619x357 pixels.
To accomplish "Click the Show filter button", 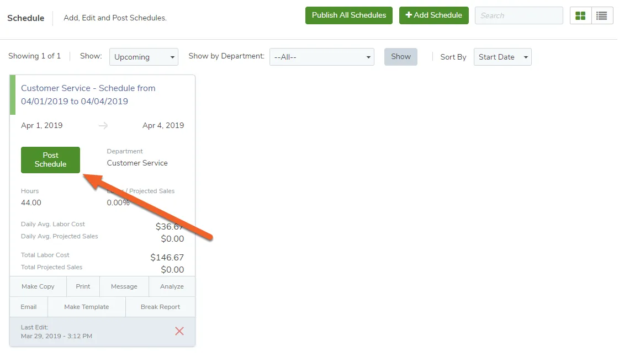I will click(401, 57).
